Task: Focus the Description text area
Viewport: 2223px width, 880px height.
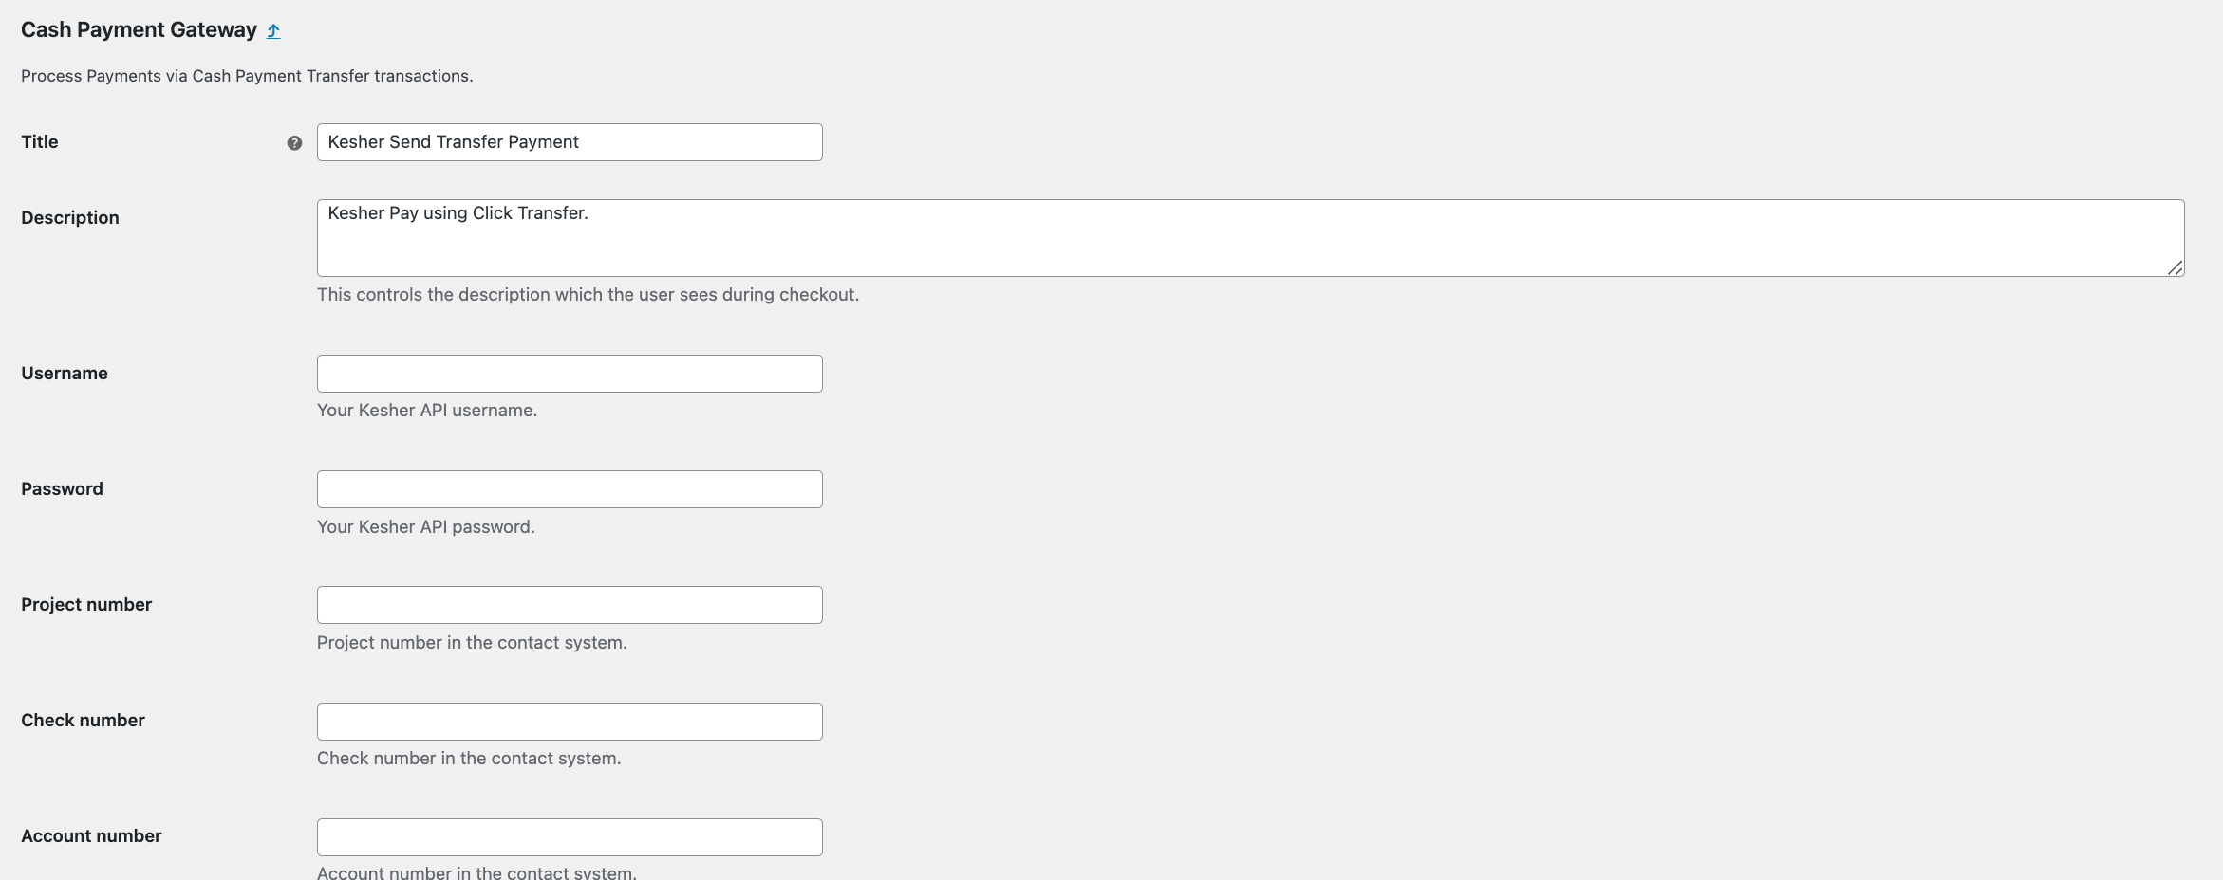Action: [1249, 238]
